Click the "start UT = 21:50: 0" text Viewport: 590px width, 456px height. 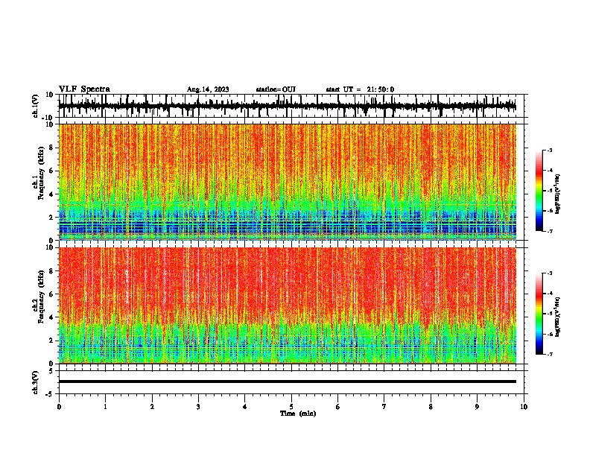(360, 89)
